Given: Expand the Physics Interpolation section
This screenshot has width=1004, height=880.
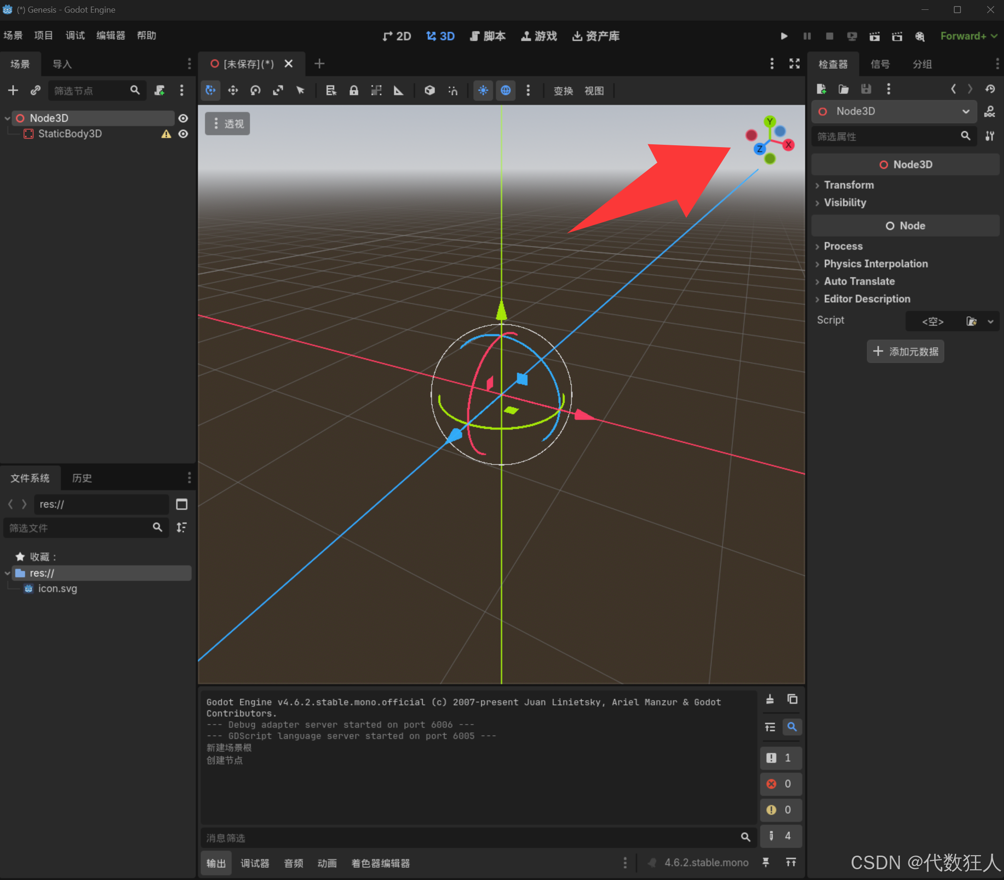Looking at the screenshot, I should click(x=875, y=264).
